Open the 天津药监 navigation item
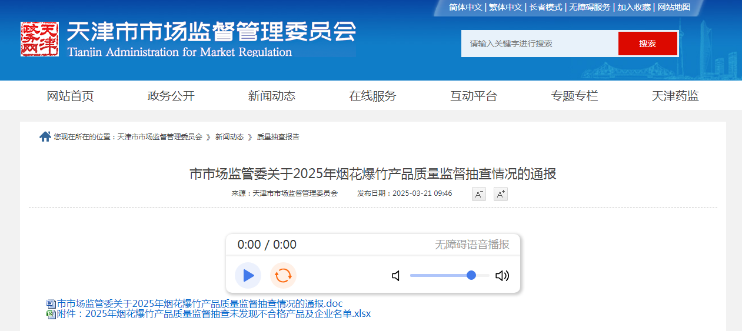Viewport: 742px width, 331px height. pyautogui.click(x=676, y=96)
